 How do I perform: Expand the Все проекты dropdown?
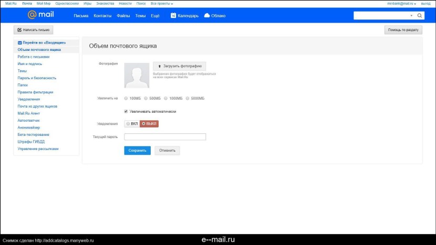pos(161,4)
